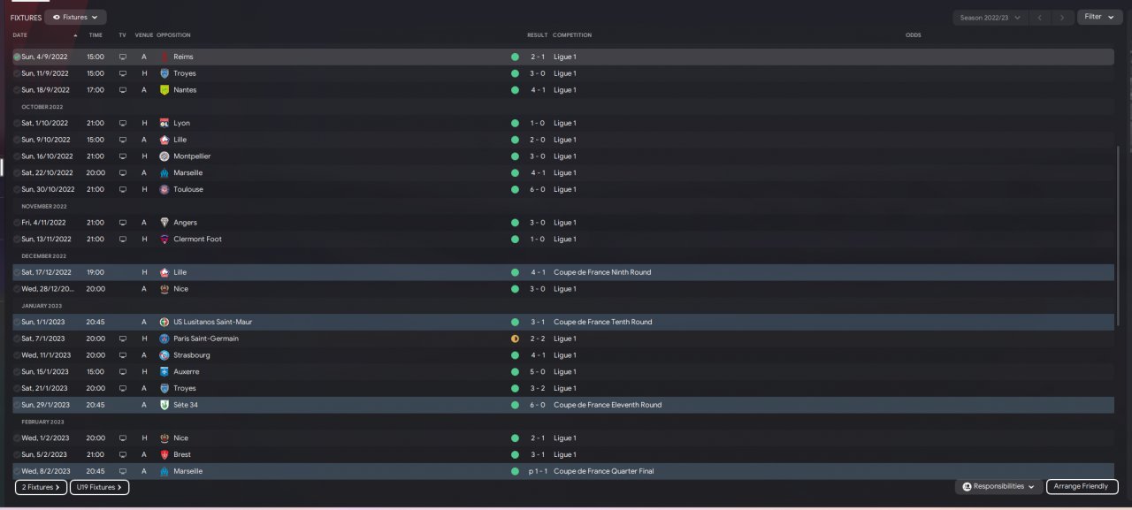Screen dimensions: 1132x510
Task: Click the orange draw indicator for PSG match
Action: 515,339
